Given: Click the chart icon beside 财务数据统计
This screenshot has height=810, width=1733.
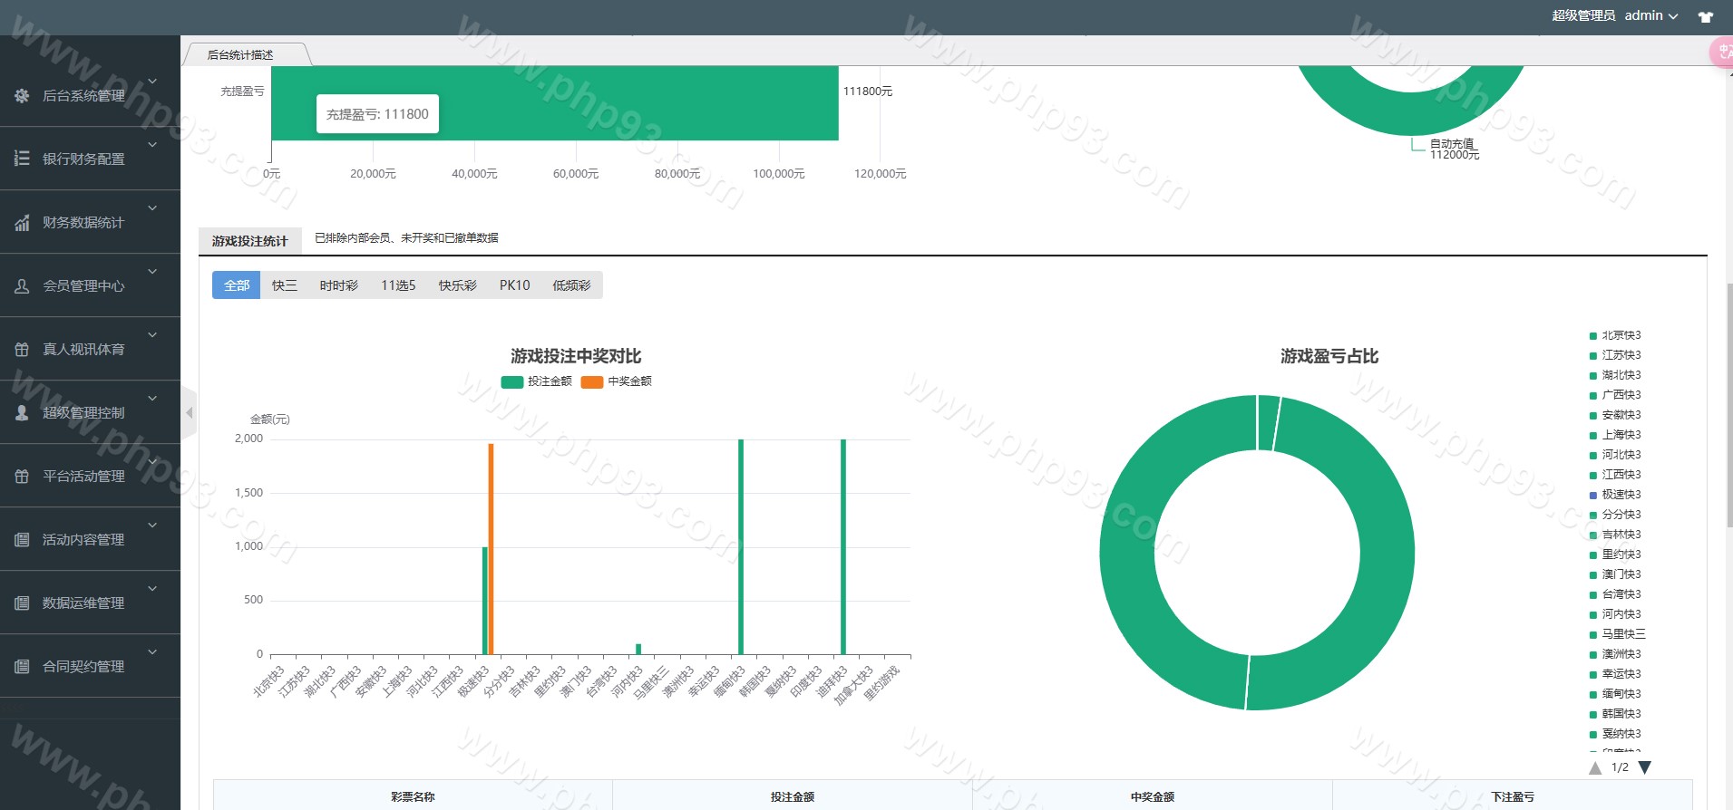Looking at the screenshot, I should pyautogui.click(x=22, y=223).
